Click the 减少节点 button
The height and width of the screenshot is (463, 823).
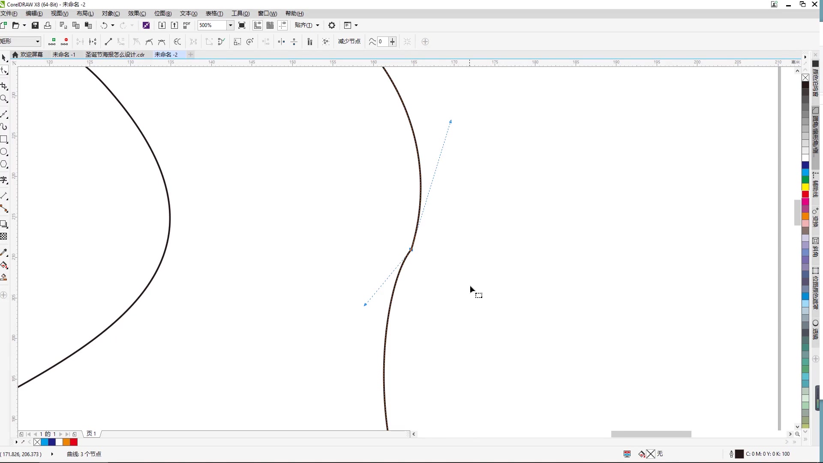click(x=349, y=42)
